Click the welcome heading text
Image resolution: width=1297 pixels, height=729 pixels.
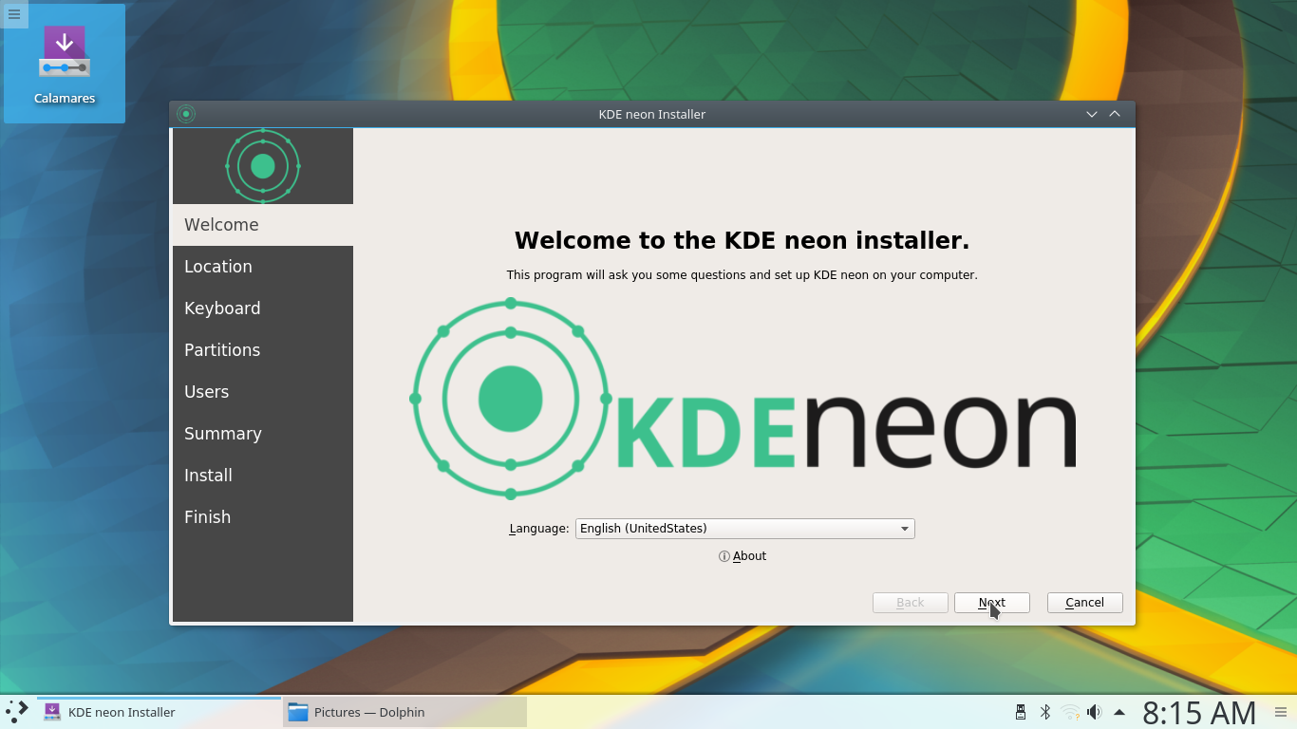(742, 240)
